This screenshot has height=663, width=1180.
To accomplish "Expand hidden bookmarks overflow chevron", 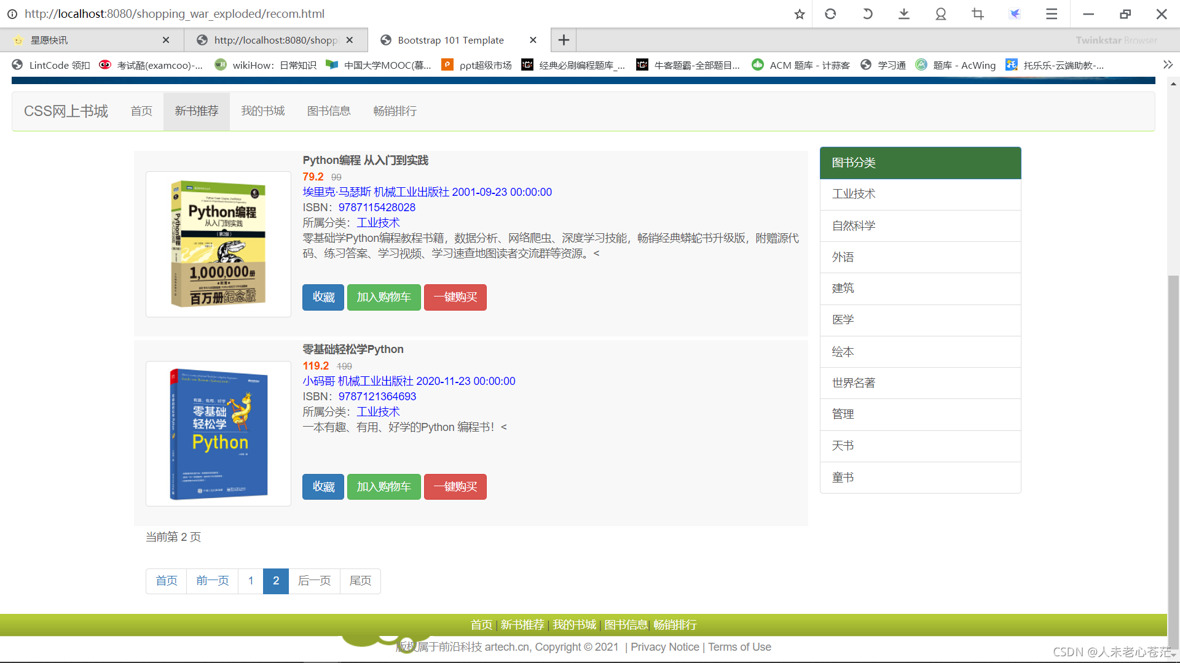I will 1168,65.
